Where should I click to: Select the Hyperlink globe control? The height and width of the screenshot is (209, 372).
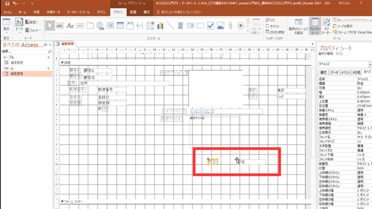(100, 26)
